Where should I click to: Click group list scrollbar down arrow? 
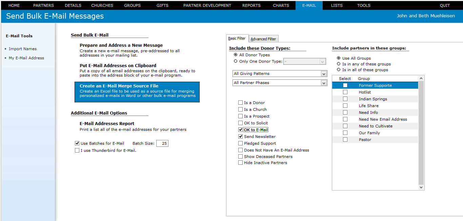click(421, 187)
